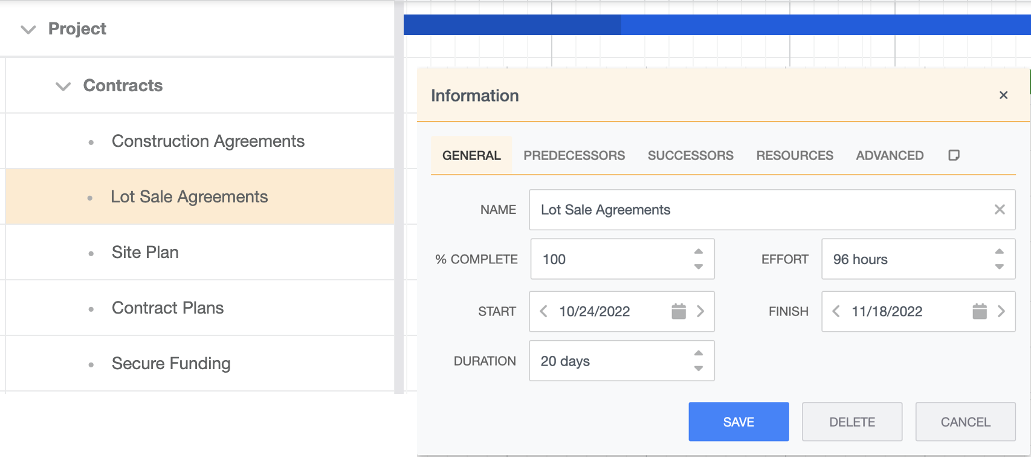This screenshot has height=458, width=1031.
Task: Select the Project root label
Action: click(x=77, y=29)
